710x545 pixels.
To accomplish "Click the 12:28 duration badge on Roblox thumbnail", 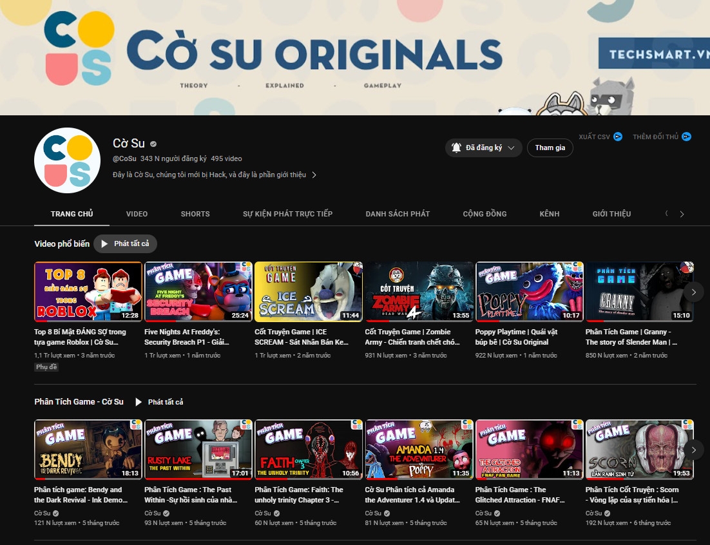I will pos(130,316).
